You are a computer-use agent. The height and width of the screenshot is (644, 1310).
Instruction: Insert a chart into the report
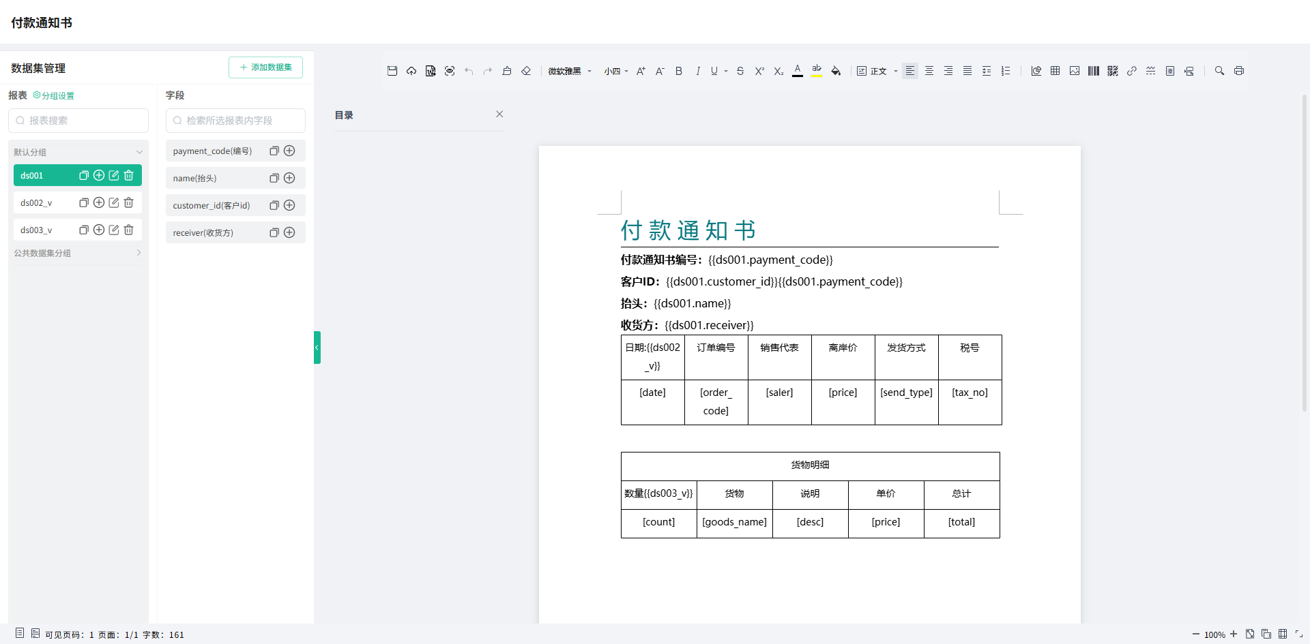[1036, 70]
